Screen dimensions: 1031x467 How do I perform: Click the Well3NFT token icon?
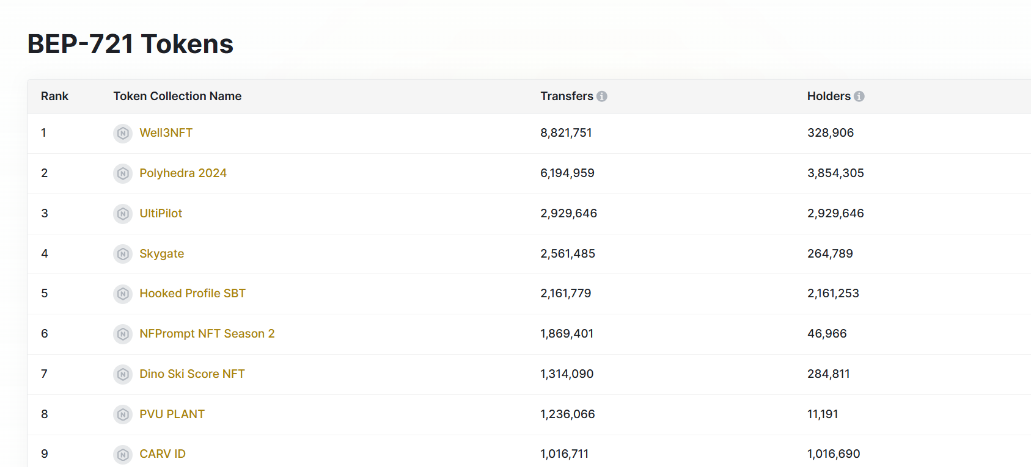[123, 133]
